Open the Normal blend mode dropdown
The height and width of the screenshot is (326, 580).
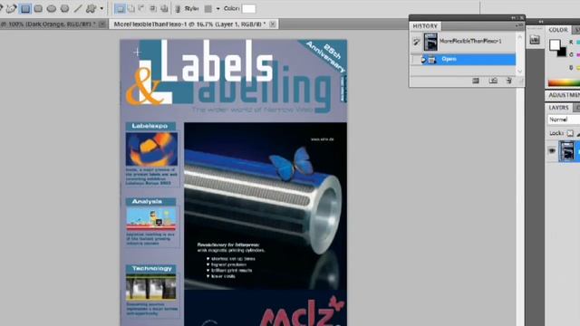[564, 120]
